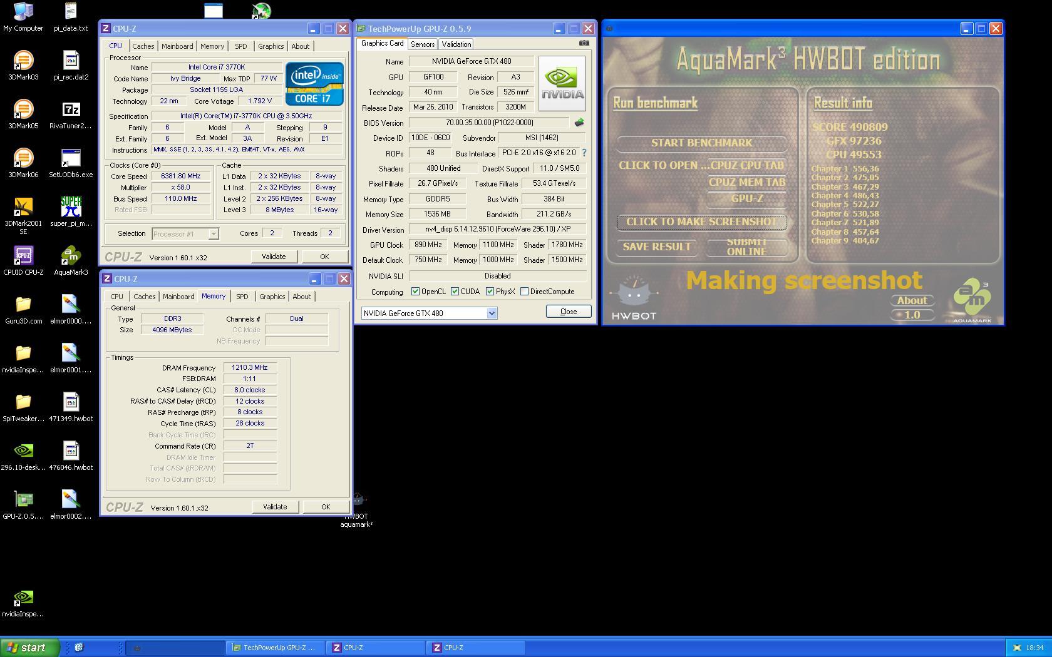The image size is (1052, 657).
Task: Click SAVE RESULT in AquaMark
Action: point(656,247)
